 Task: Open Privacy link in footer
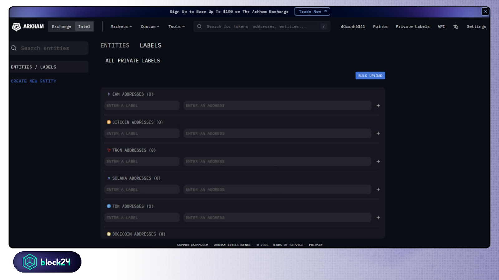tap(316, 245)
